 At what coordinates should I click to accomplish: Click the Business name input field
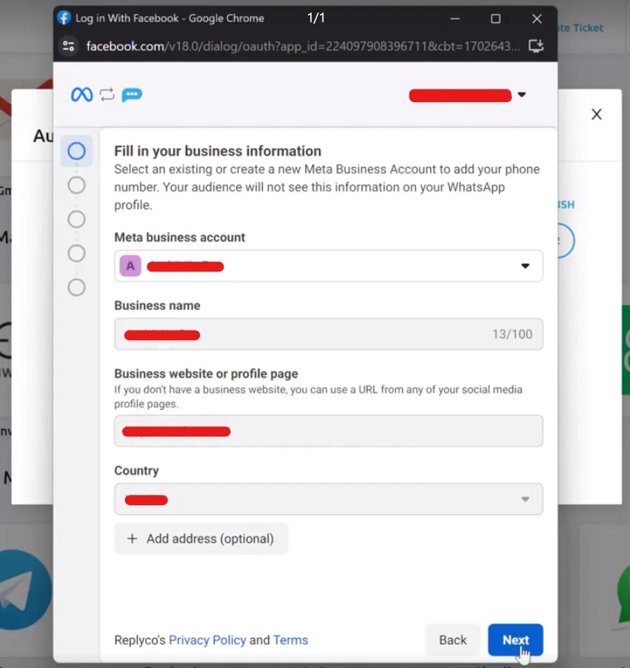point(329,334)
